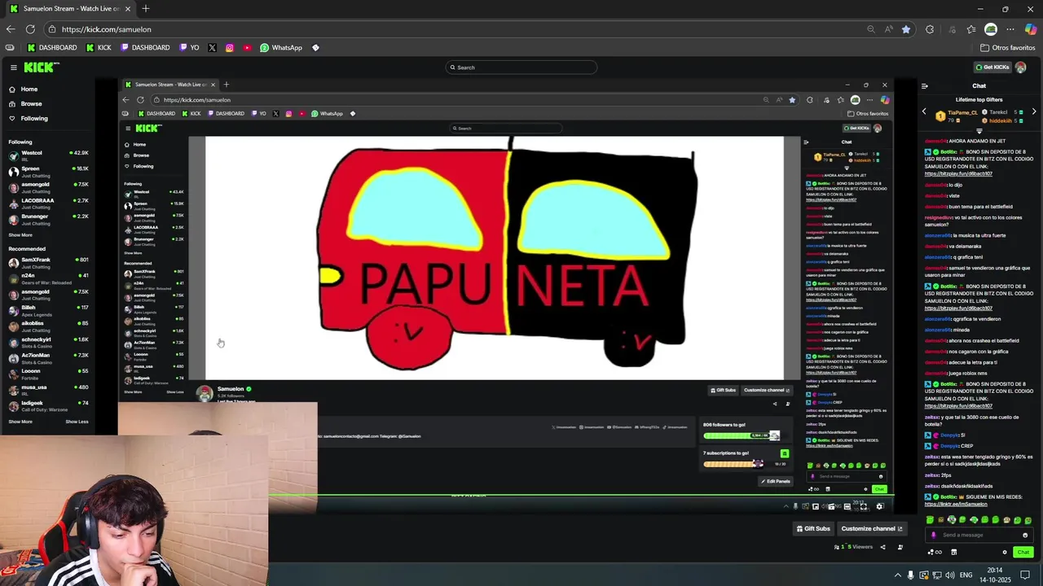Open the KICK bookmark in outer favorites bar
The image size is (1043, 586).
[99, 48]
